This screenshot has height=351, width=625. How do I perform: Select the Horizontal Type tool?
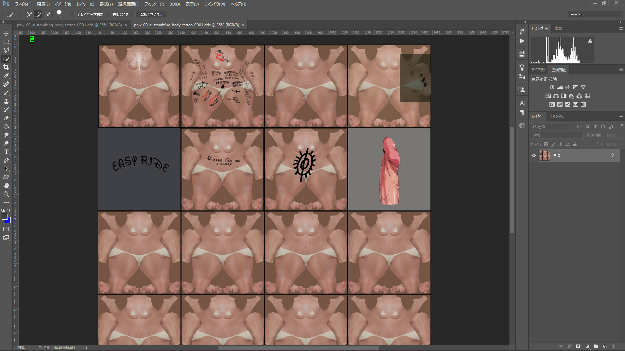pyautogui.click(x=6, y=152)
